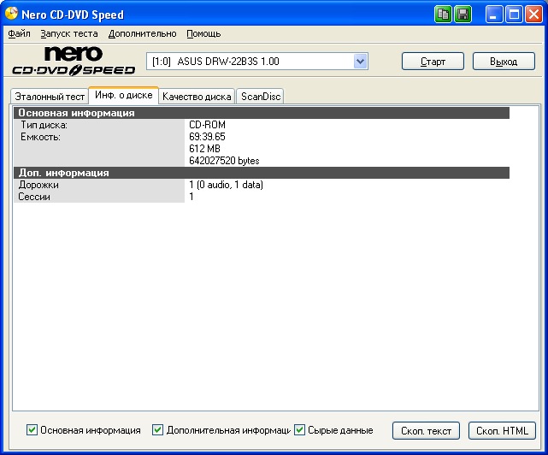Image resolution: width=548 pixels, height=455 pixels.
Task: Open the Помощь menu
Action: pyautogui.click(x=203, y=34)
